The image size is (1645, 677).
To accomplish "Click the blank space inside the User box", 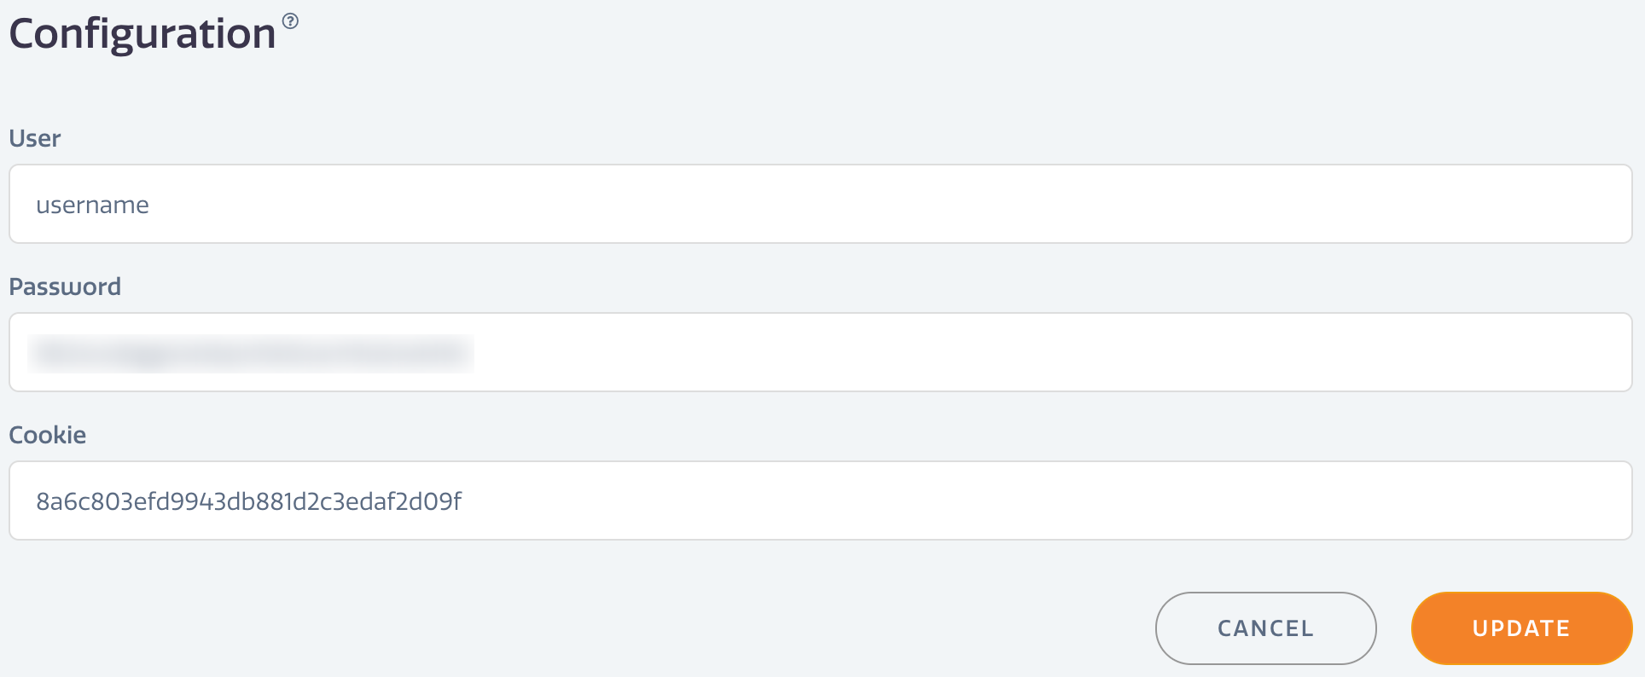I will [x=887, y=204].
